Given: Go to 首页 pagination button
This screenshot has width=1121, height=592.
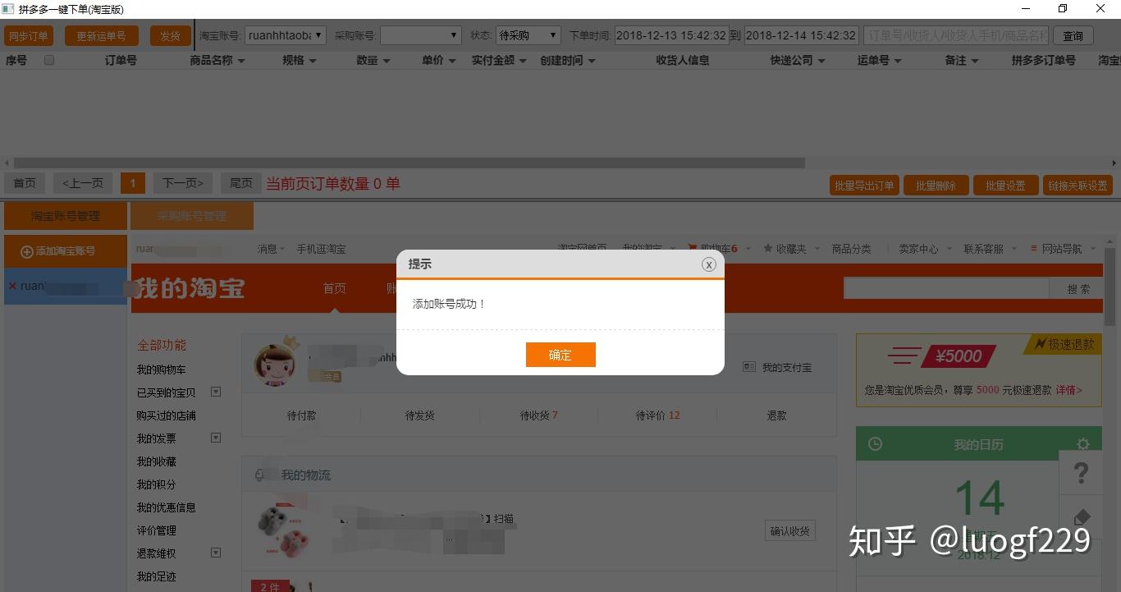Looking at the screenshot, I should [25, 183].
